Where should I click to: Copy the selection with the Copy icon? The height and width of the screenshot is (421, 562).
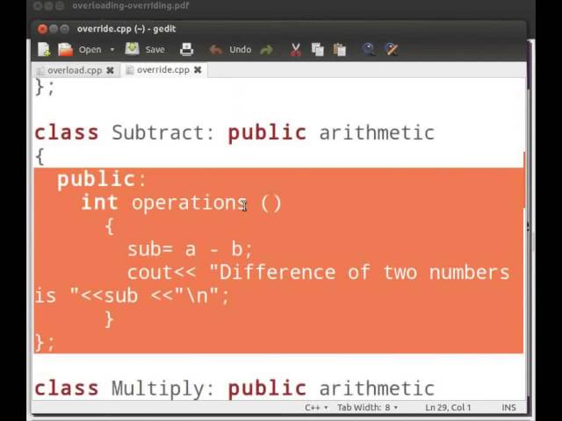(x=318, y=49)
